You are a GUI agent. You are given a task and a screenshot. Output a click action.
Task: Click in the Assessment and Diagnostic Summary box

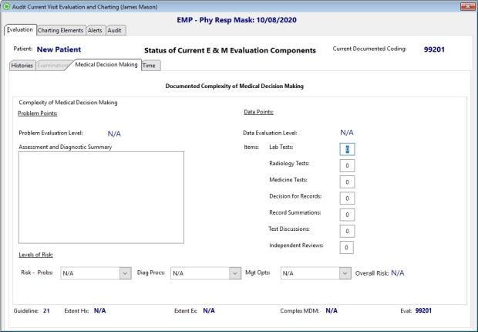click(101, 198)
